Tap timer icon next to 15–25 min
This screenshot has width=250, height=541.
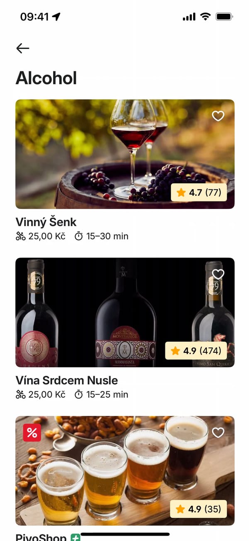pos(79,394)
